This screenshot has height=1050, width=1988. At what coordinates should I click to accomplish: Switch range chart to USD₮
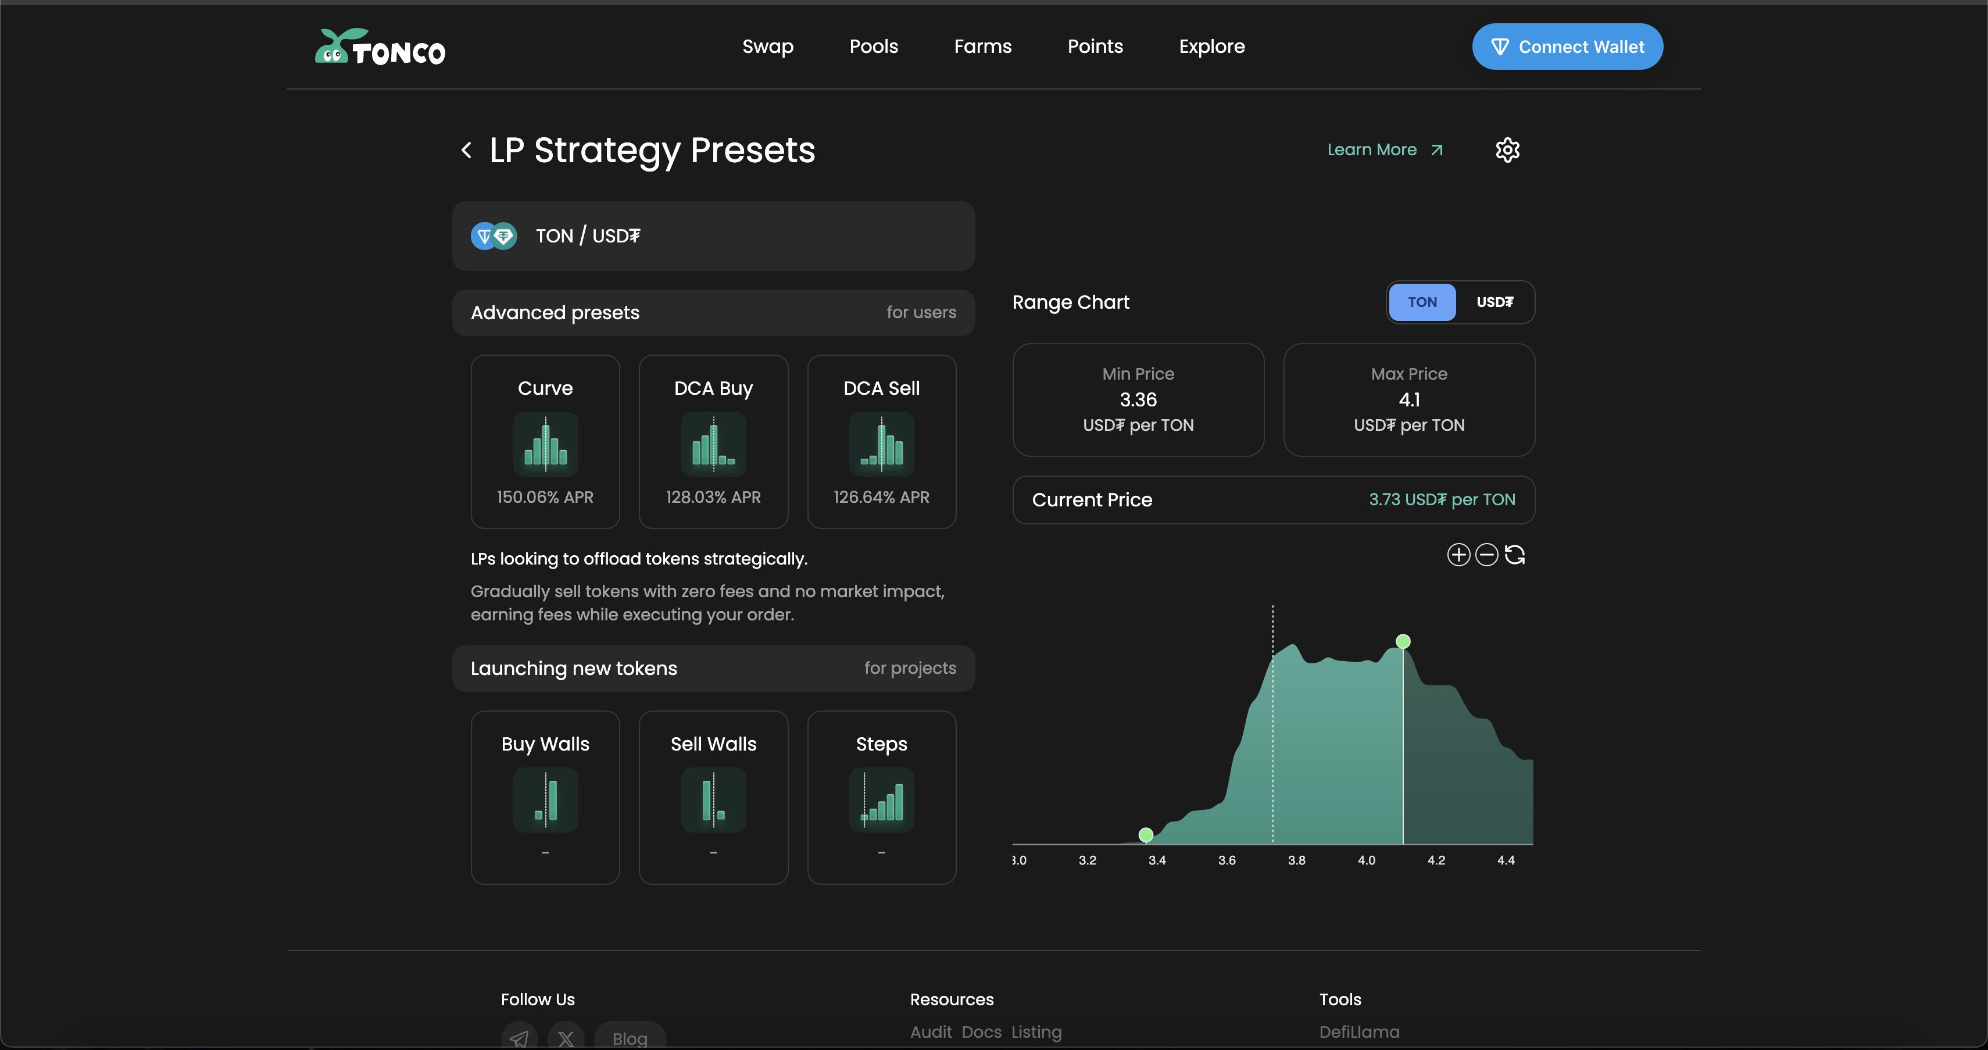point(1494,302)
